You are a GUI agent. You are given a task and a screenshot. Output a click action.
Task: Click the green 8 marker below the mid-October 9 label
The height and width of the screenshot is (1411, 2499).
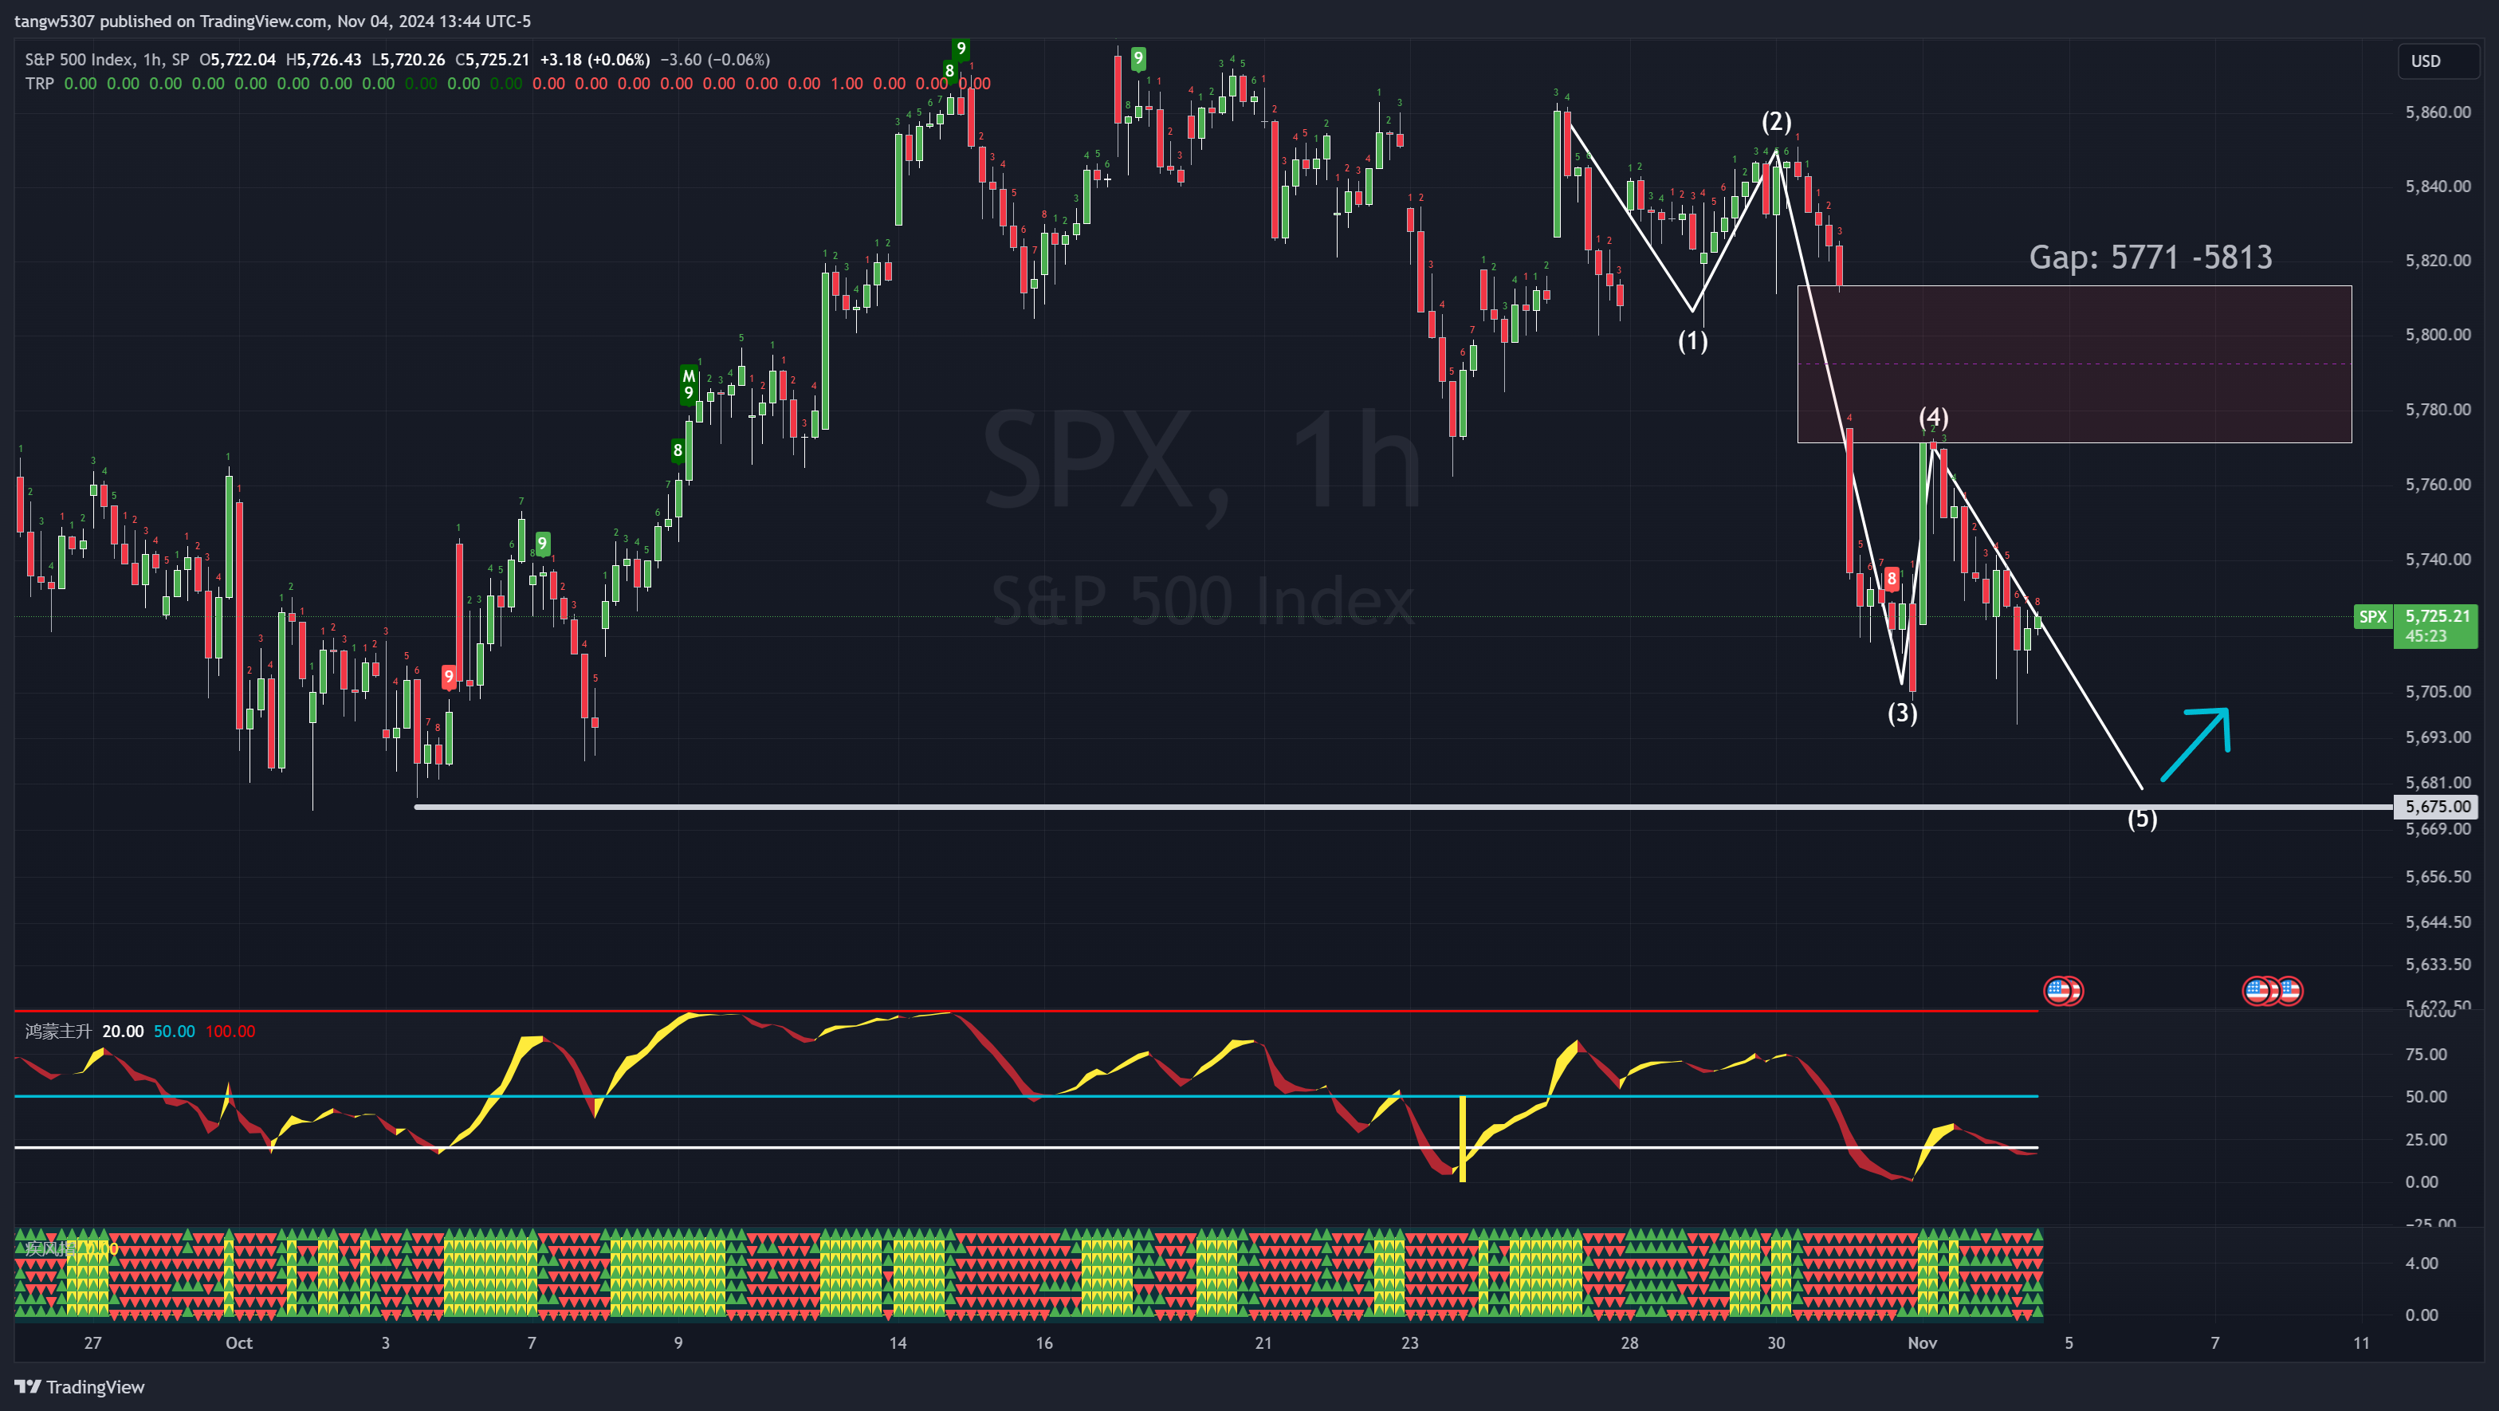pos(949,71)
